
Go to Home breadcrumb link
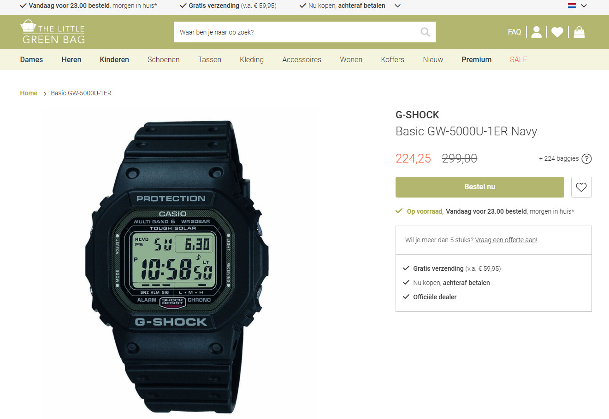(29, 93)
